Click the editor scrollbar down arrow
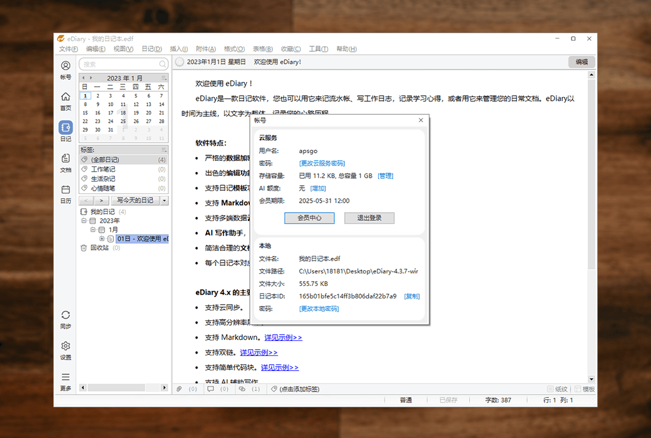651x438 pixels. click(x=591, y=379)
